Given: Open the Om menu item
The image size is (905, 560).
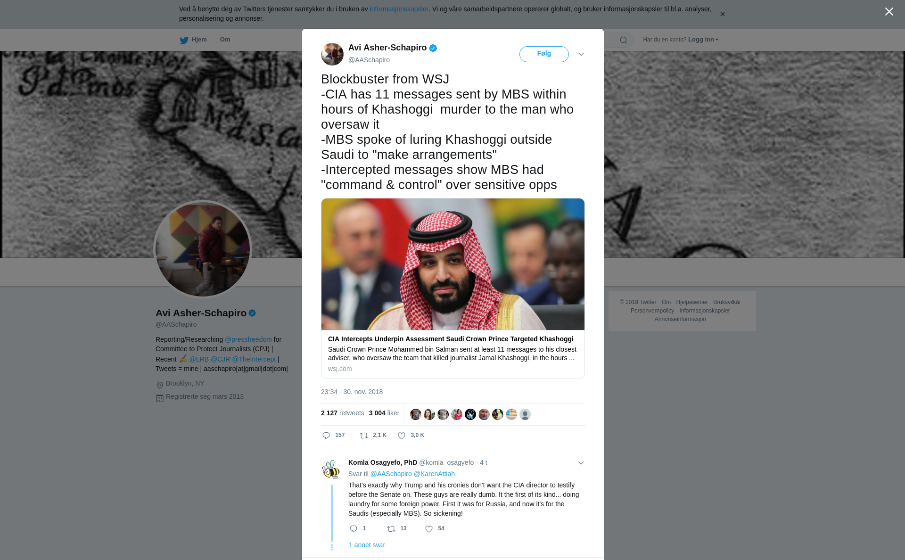Looking at the screenshot, I should pos(225,40).
